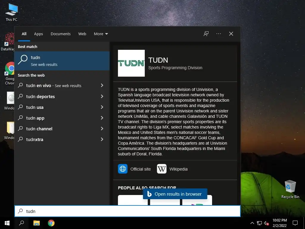Switch to the Apps tab
Image resolution: width=305 pixels, height=229 pixels.
tap(38, 34)
